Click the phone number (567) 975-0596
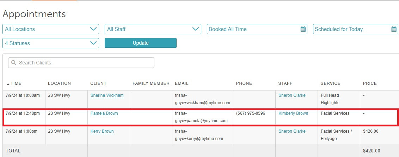Viewport: 399px width, 157px height. click(250, 113)
